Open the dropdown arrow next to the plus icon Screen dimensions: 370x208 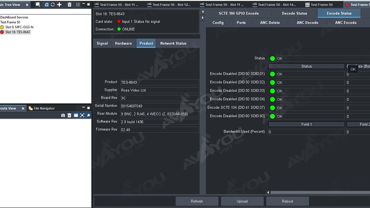(x=64, y=4)
